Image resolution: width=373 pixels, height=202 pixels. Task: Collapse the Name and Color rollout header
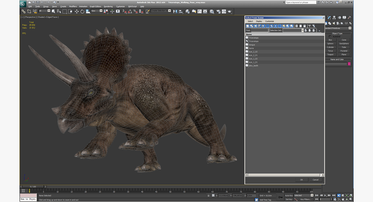pyautogui.click(x=337, y=59)
